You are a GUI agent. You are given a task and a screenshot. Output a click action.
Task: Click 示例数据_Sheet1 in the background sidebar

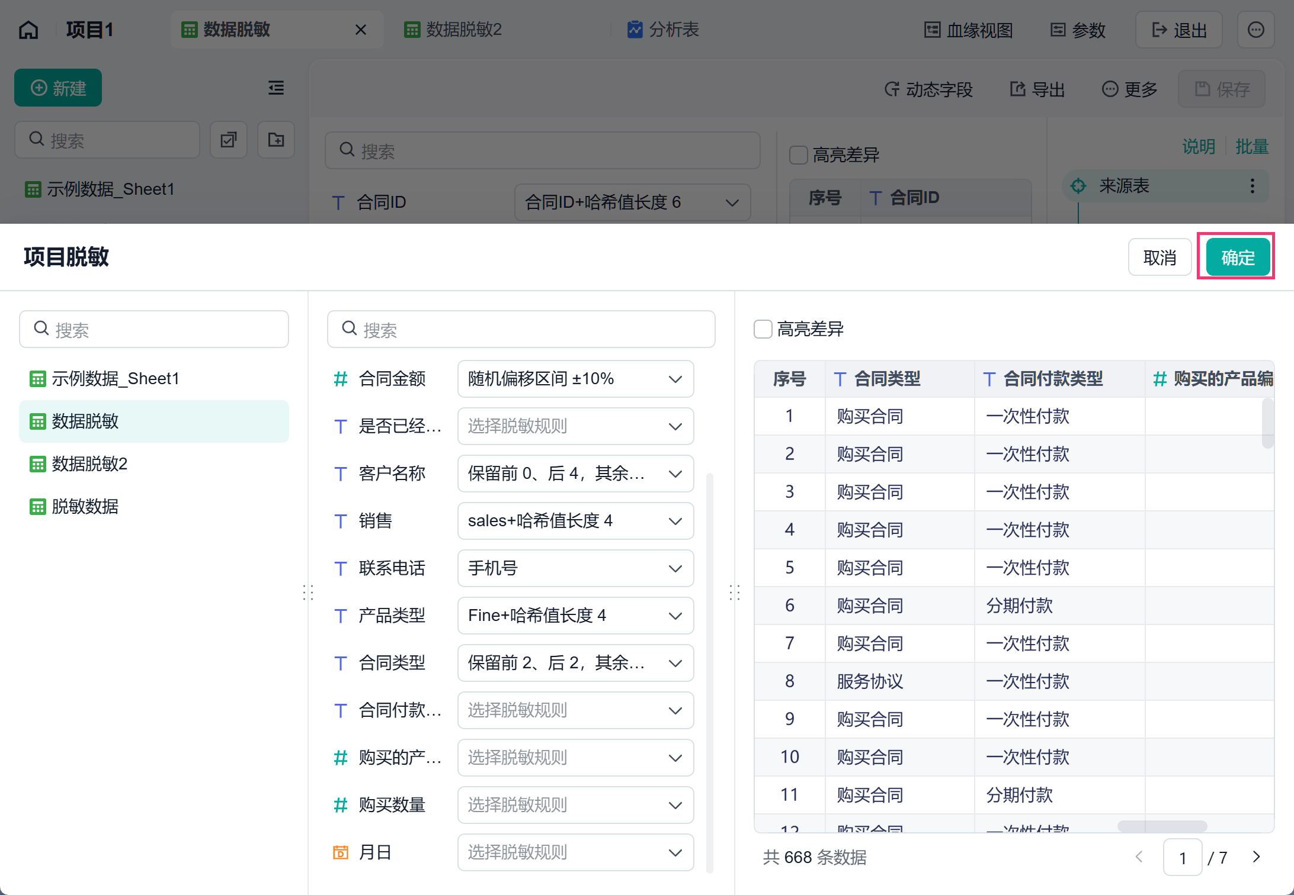tap(100, 189)
